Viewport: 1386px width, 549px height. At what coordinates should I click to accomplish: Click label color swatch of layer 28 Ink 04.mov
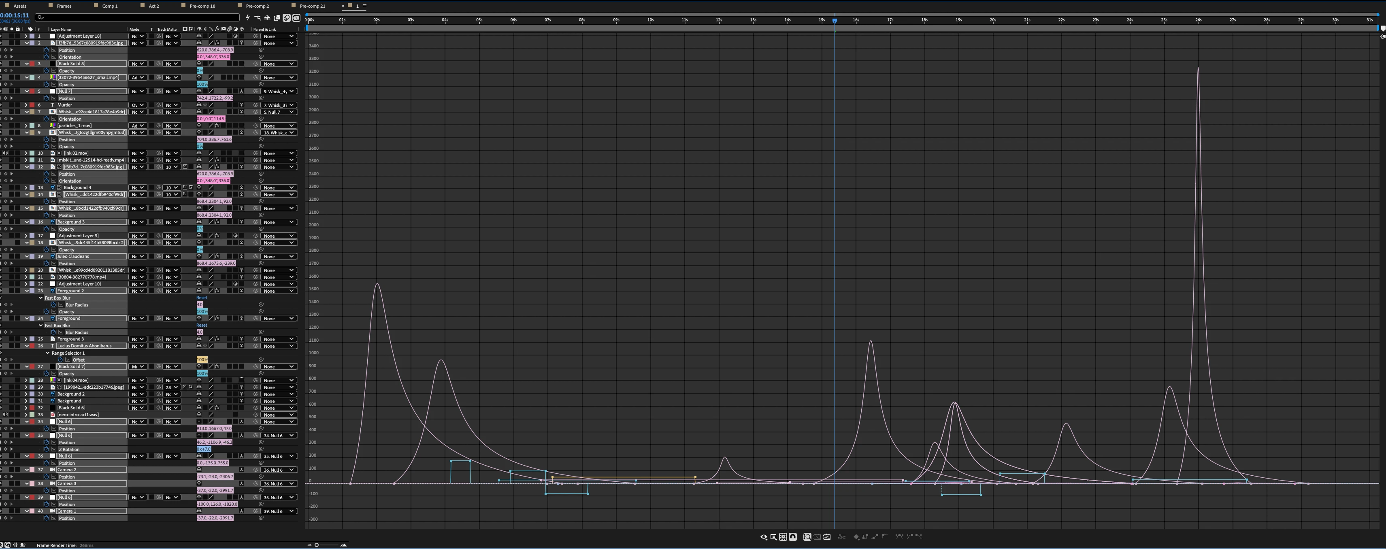32,380
